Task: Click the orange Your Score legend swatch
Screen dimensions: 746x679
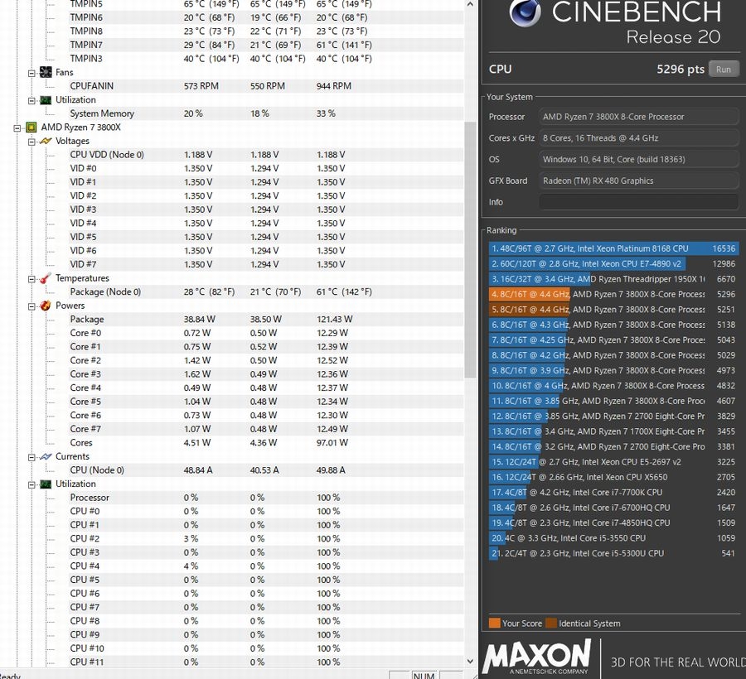Action: pyautogui.click(x=494, y=624)
